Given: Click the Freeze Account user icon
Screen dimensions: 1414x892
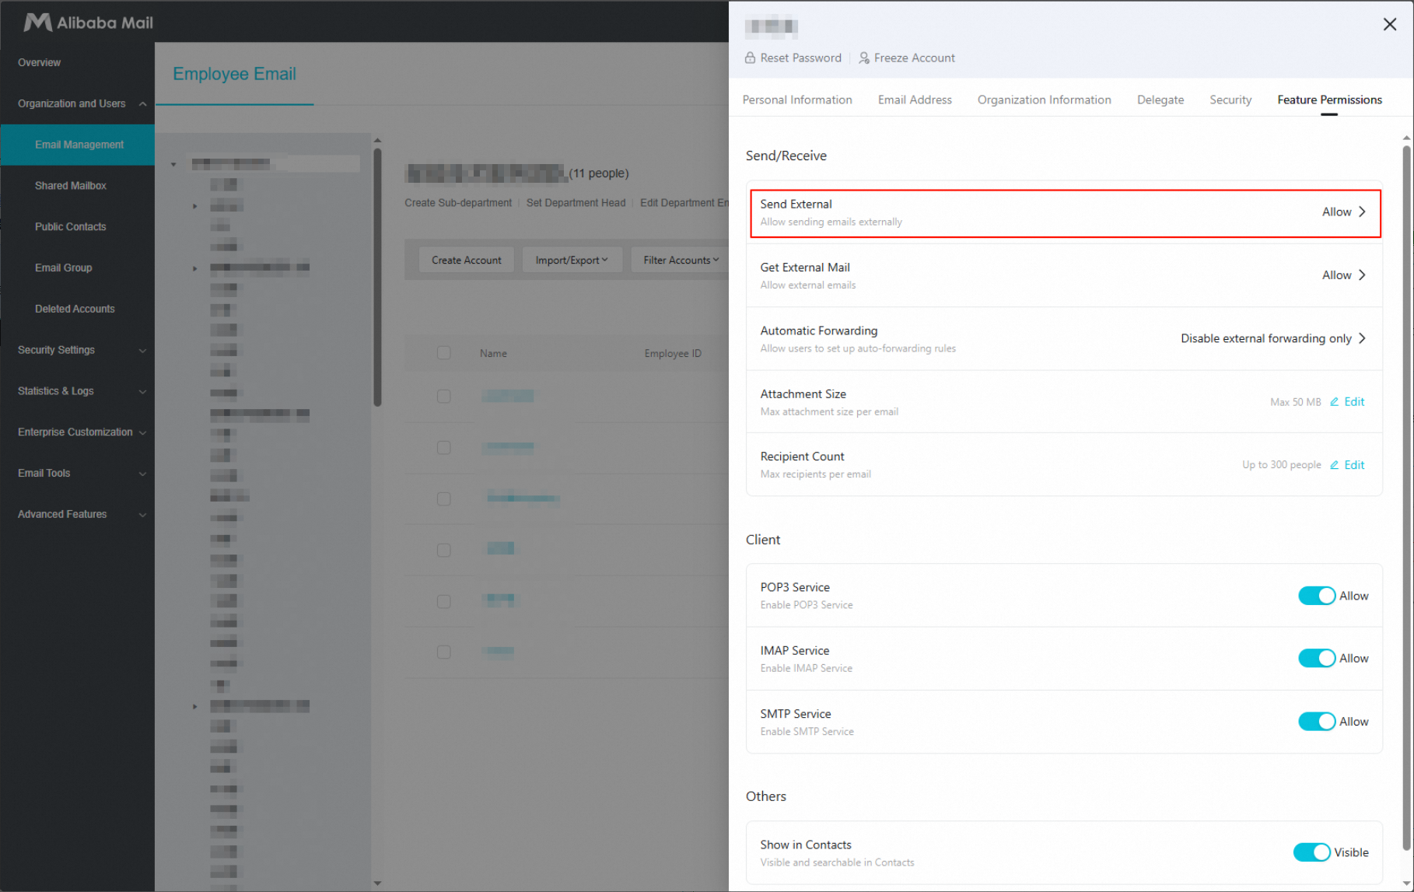Looking at the screenshot, I should pyautogui.click(x=863, y=58).
